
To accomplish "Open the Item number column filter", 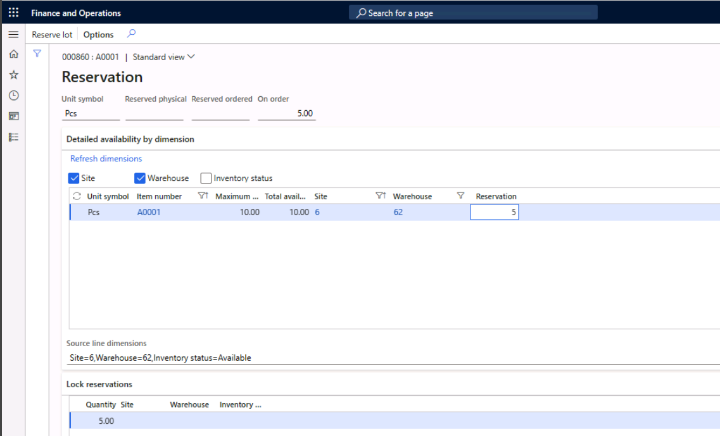I will (x=203, y=196).
